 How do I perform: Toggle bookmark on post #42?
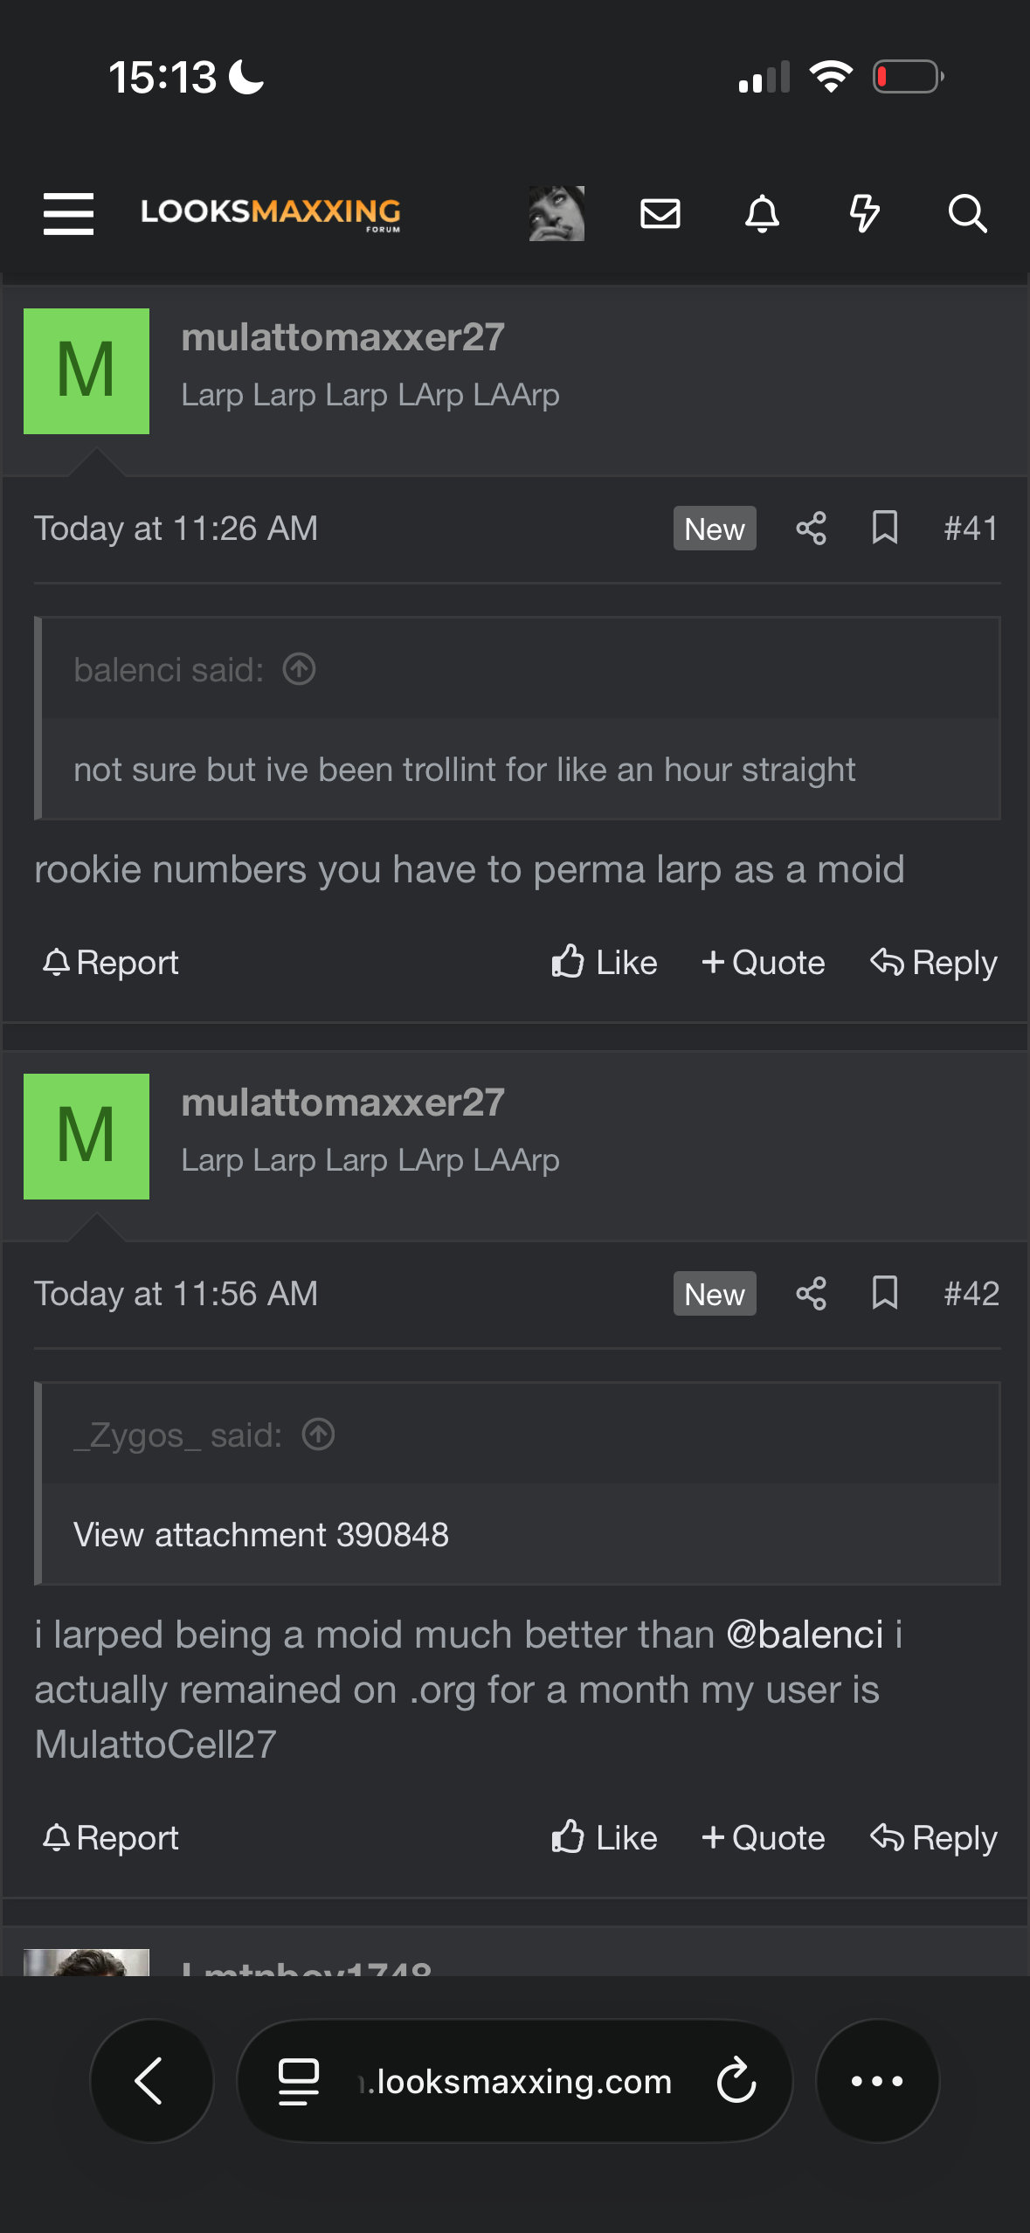click(x=885, y=1293)
